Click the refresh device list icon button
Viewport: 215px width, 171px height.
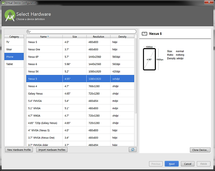tap(133, 150)
